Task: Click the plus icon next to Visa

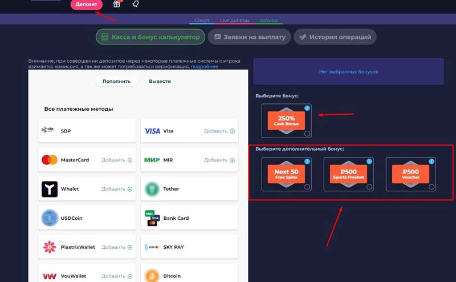Action: (x=232, y=131)
